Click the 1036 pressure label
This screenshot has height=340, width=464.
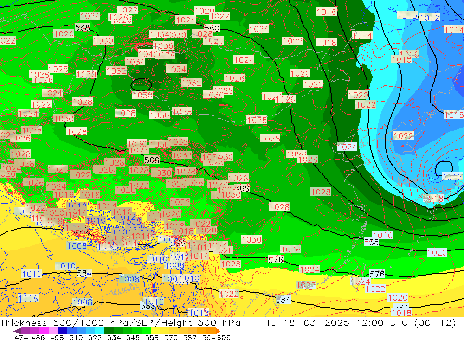click(163, 45)
